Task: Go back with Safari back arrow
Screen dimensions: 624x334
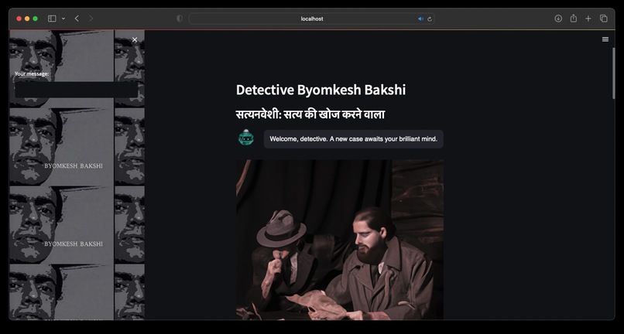Action: coord(77,19)
